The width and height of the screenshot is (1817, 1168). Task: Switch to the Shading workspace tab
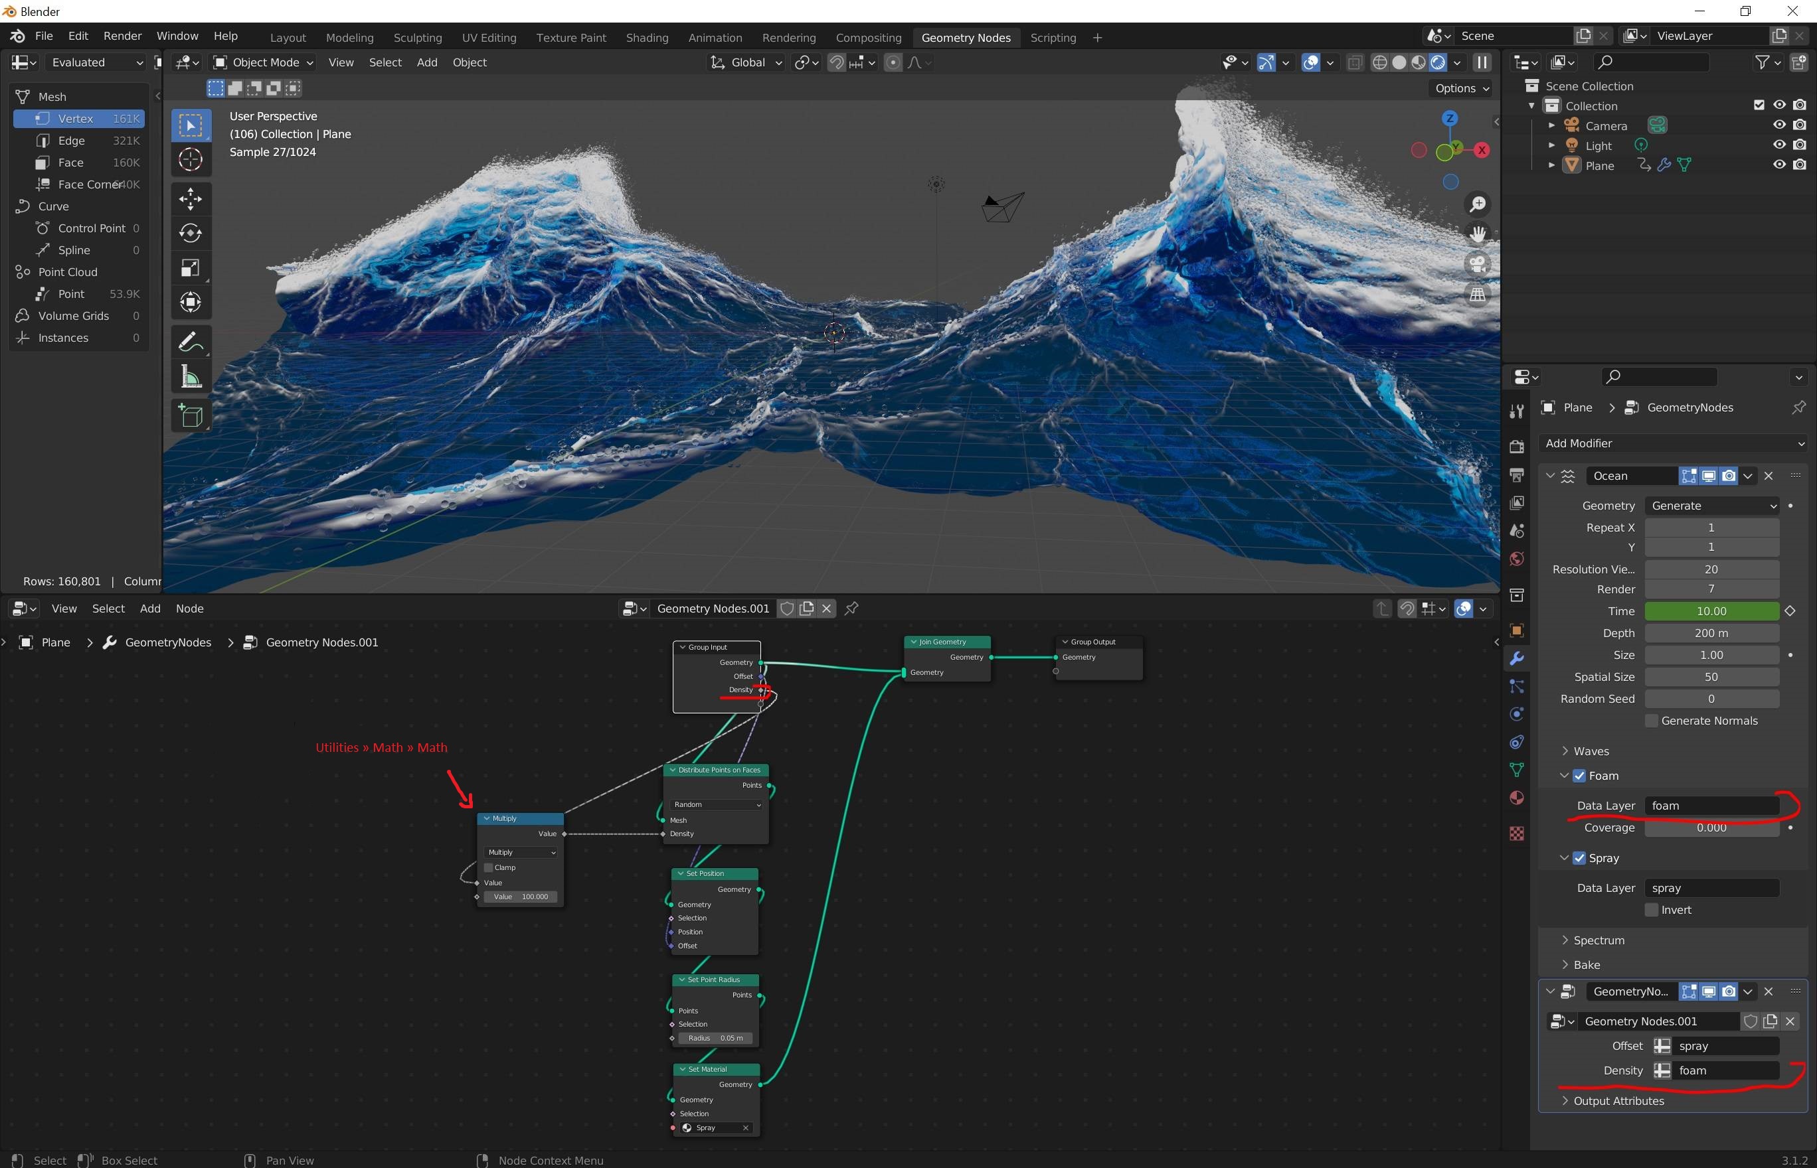[647, 37]
